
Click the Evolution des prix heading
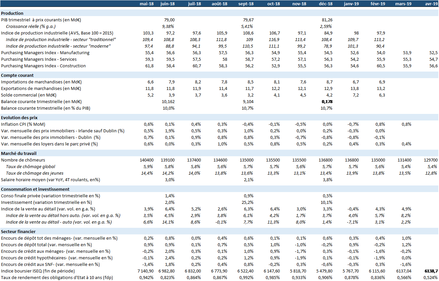click(19, 118)
